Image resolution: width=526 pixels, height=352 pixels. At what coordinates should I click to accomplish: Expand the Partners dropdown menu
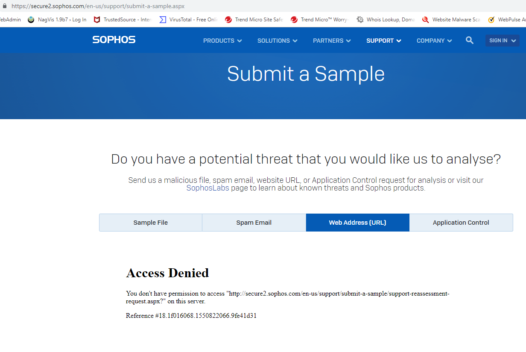click(332, 41)
